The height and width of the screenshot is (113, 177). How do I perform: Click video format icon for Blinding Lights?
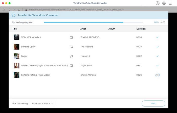pyautogui.click(x=71, y=47)
